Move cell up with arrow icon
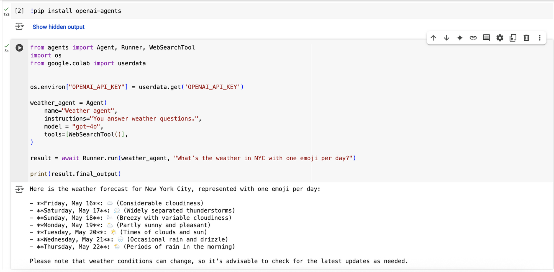 tap(433, 38)
